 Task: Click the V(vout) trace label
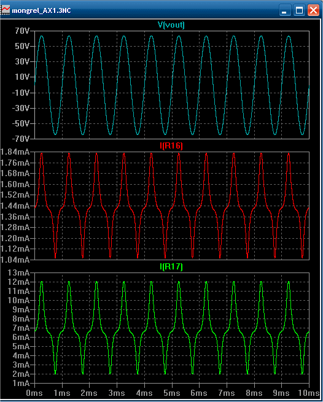pyautogui.click(x=171, y=25)
